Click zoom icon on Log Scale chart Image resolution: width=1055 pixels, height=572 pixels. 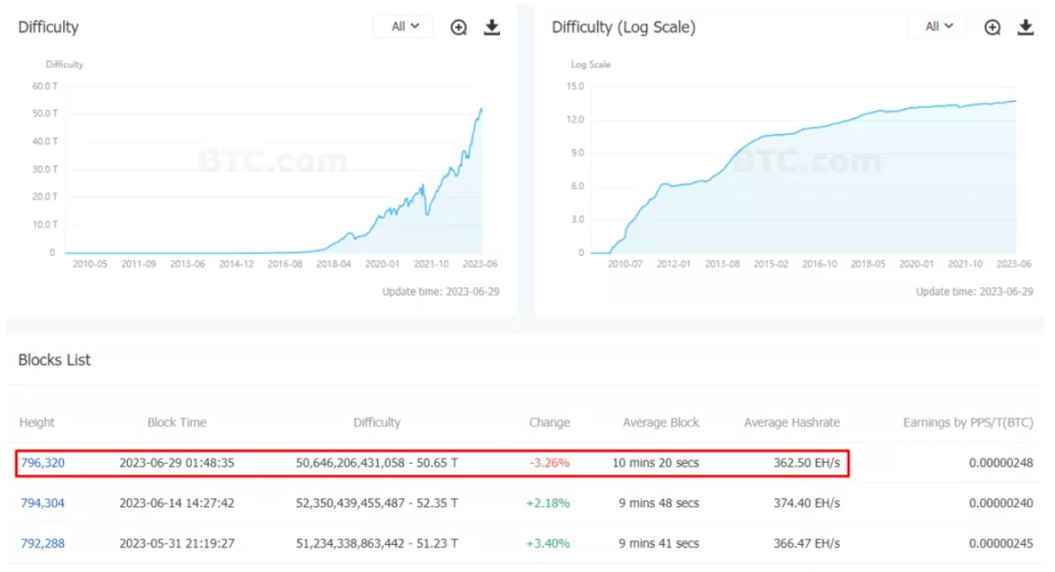click(x=992, y=27)
